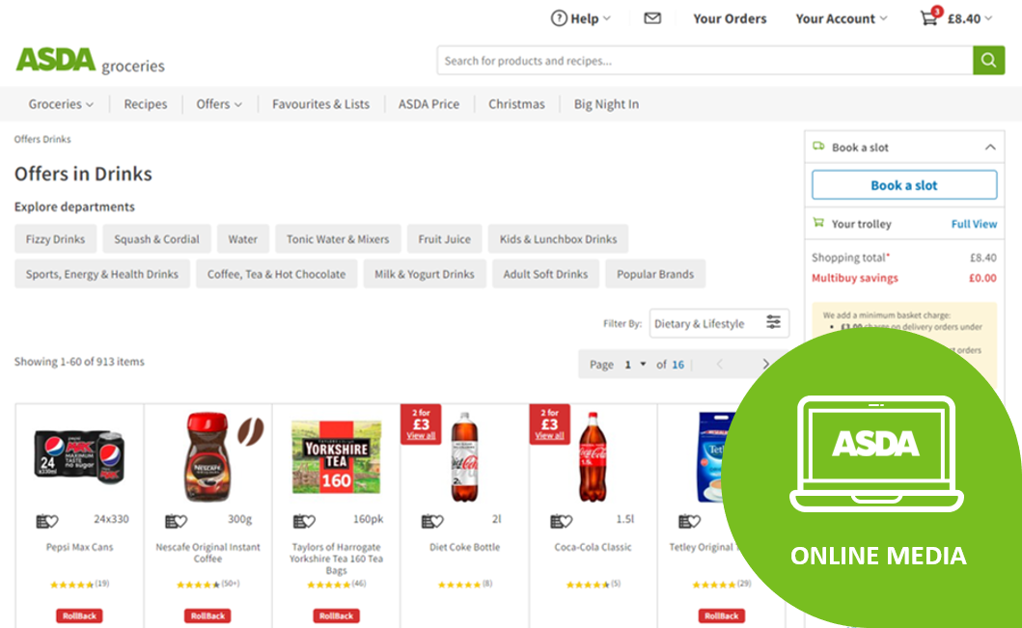Open Pepsi Max Cans product title
Image resolution: width=1022 pixels, height=628 pixels.
point(79,547)
